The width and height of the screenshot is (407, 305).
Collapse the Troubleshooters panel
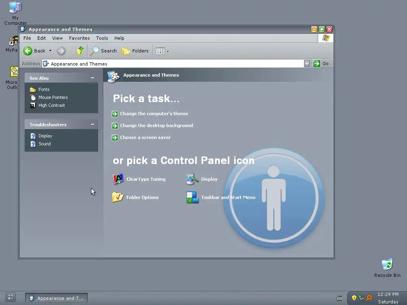93,124
